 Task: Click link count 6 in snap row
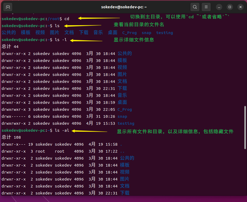(29, 116)
